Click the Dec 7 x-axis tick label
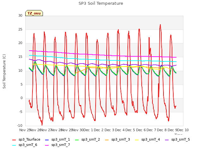The height and width of the screenshot is (151, 202). tap(151, 130)
